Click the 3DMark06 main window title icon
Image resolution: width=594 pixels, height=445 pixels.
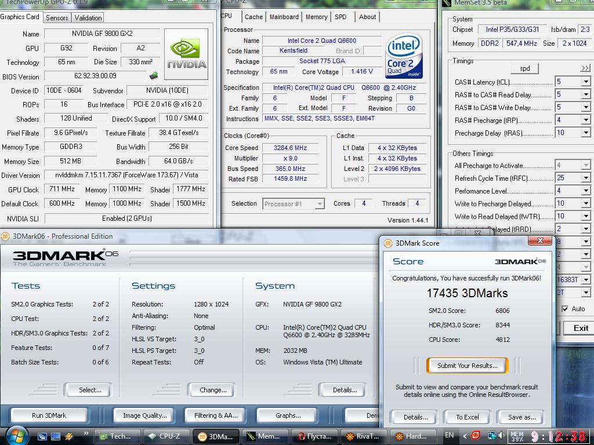click(5, 236)
